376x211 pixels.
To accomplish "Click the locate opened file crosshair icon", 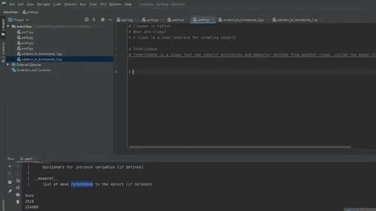I will click(x=86, y=20).
